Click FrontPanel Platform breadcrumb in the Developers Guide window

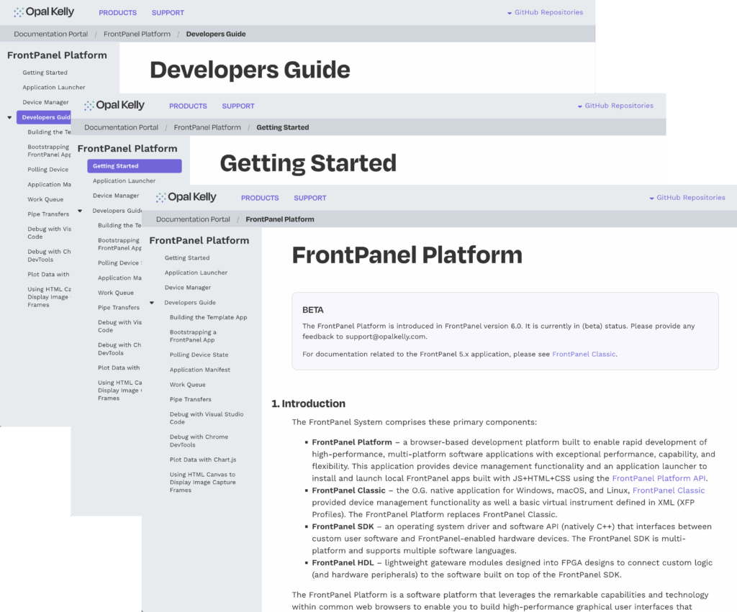137,34
